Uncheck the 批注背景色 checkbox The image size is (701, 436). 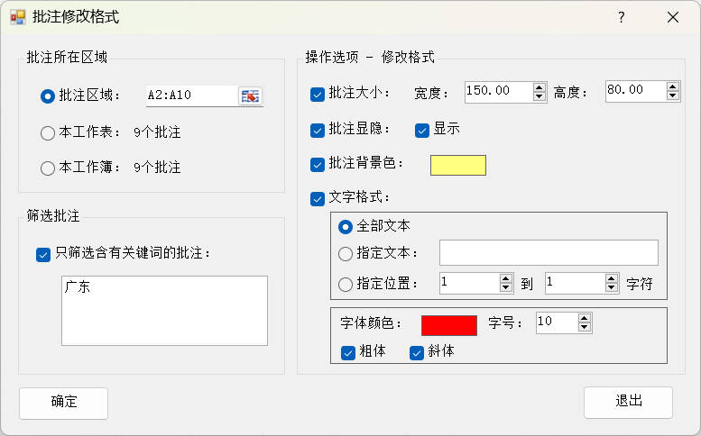[318, 165]
